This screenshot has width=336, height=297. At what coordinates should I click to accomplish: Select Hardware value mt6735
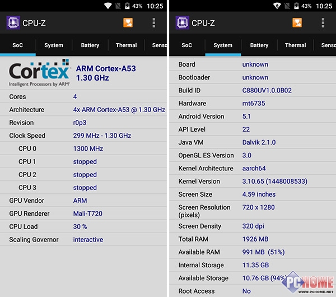click(254, 103)
